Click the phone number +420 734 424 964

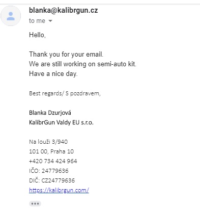point(53,161)
